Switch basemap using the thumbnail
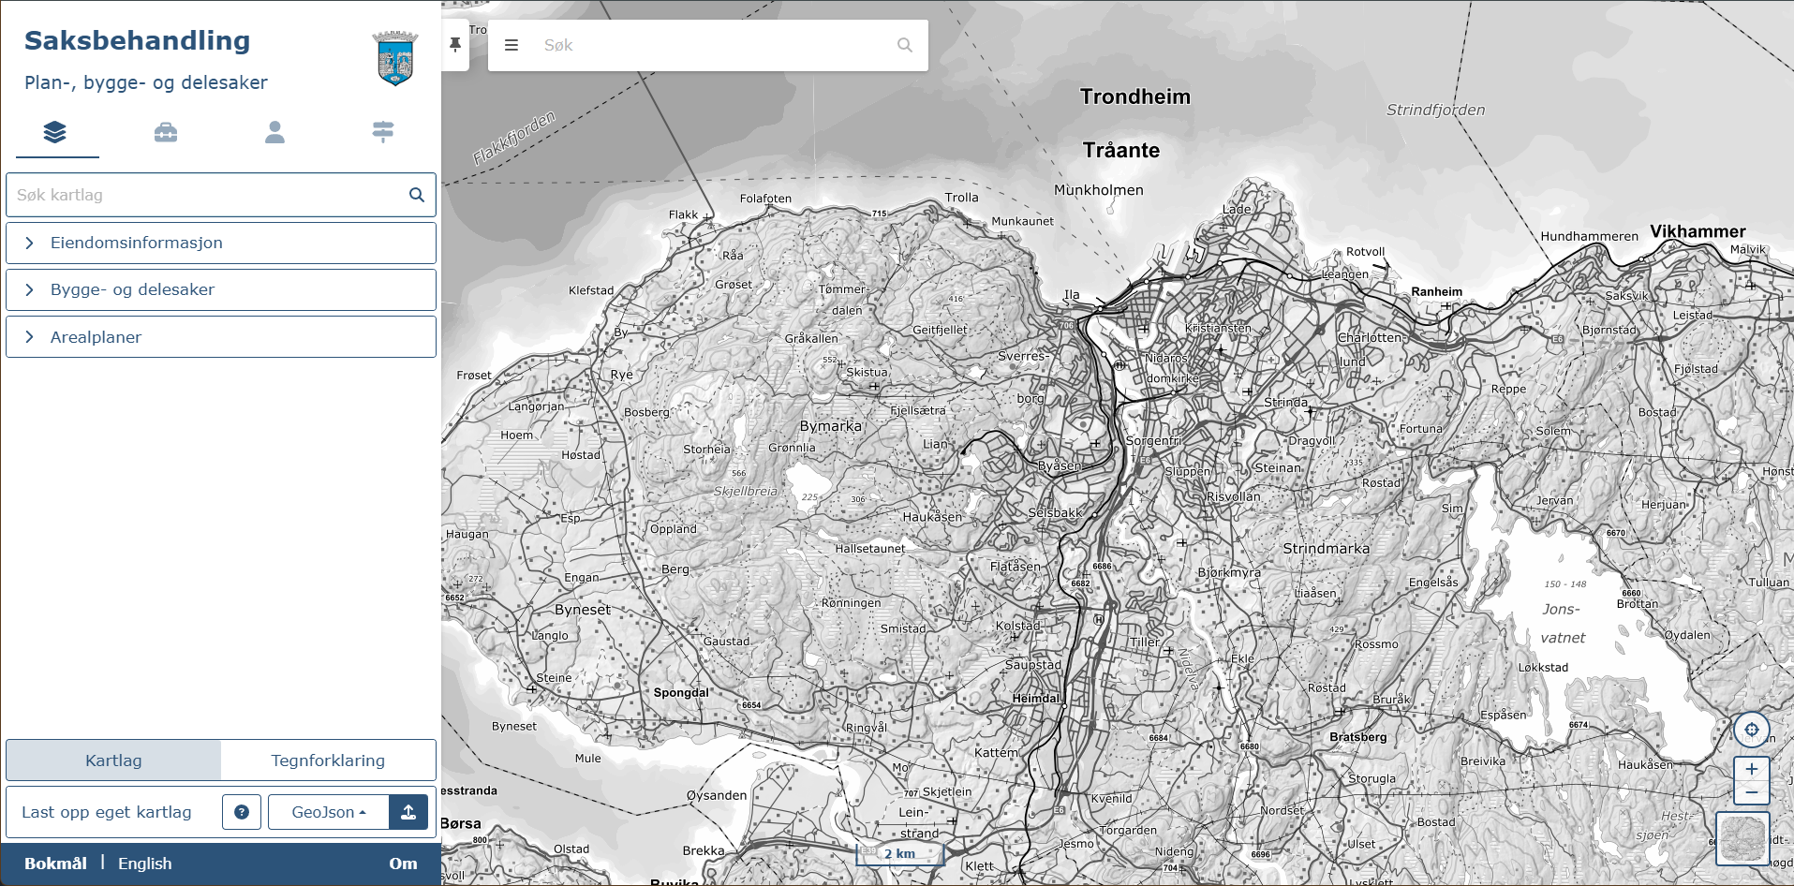Screen dimensions: 1794x886 [x=1742, y=838]
